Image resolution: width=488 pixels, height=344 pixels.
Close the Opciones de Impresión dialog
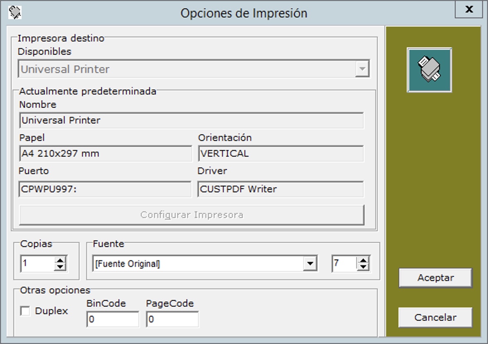pos(469,10)
